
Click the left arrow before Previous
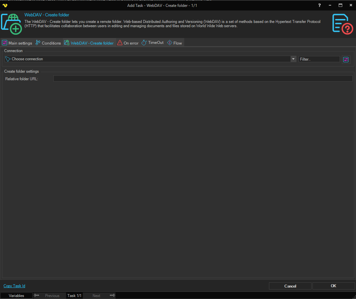37,295
